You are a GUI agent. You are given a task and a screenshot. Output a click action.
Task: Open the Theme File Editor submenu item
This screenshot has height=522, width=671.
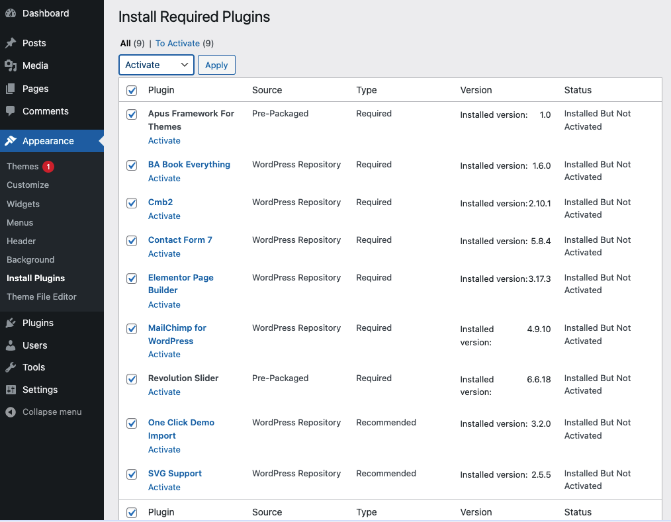point(42,296)
